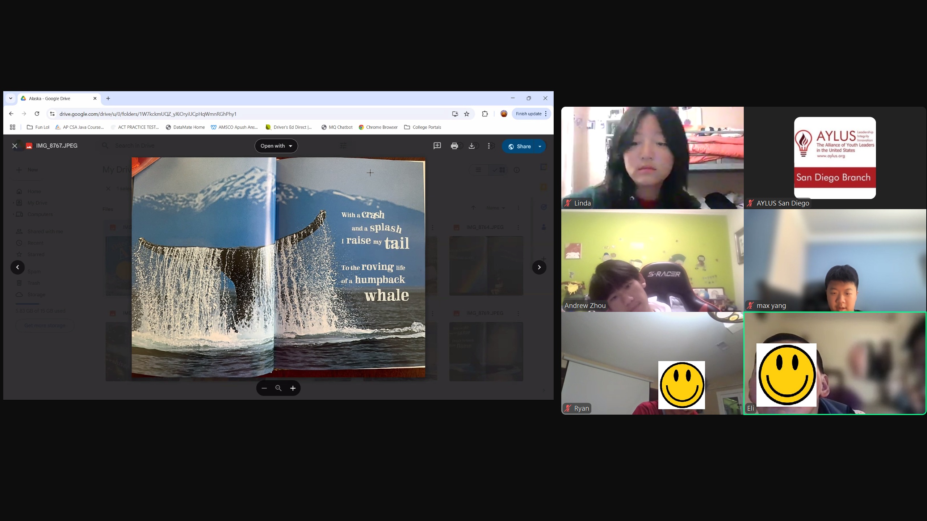Open more options for IMG_8764.JPEG

tap(518, 227)
